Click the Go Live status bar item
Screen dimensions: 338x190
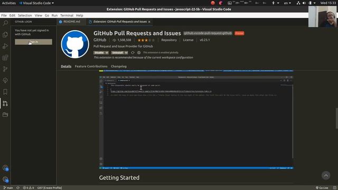[322, 188]
